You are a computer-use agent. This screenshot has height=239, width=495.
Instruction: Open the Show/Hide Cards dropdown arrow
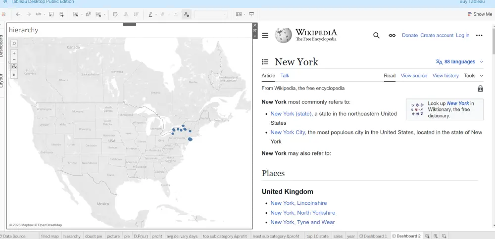point(245,14)
